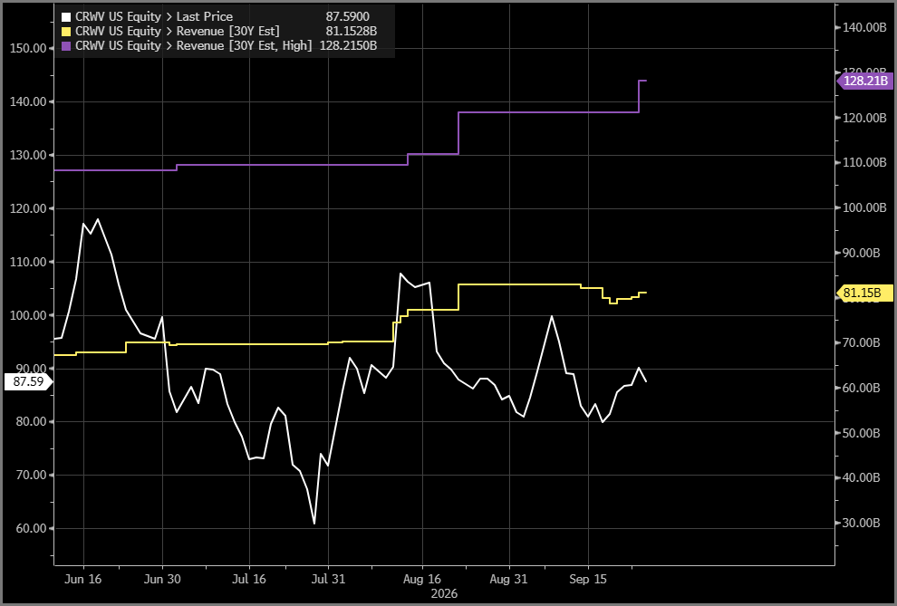Viewport: 897px width, 606px height.
Task: Click the 60.00 left axis price label
Action: 29,528
